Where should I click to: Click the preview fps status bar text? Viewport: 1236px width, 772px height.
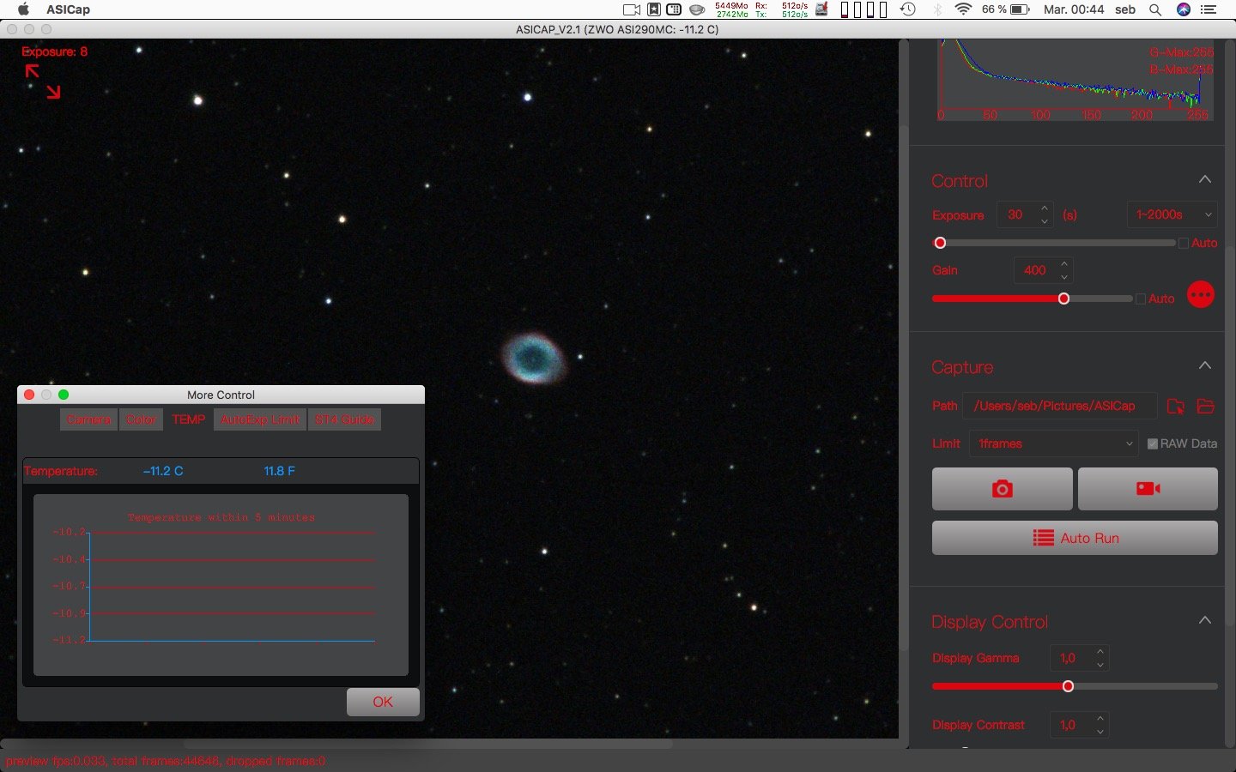click(166, 761)
